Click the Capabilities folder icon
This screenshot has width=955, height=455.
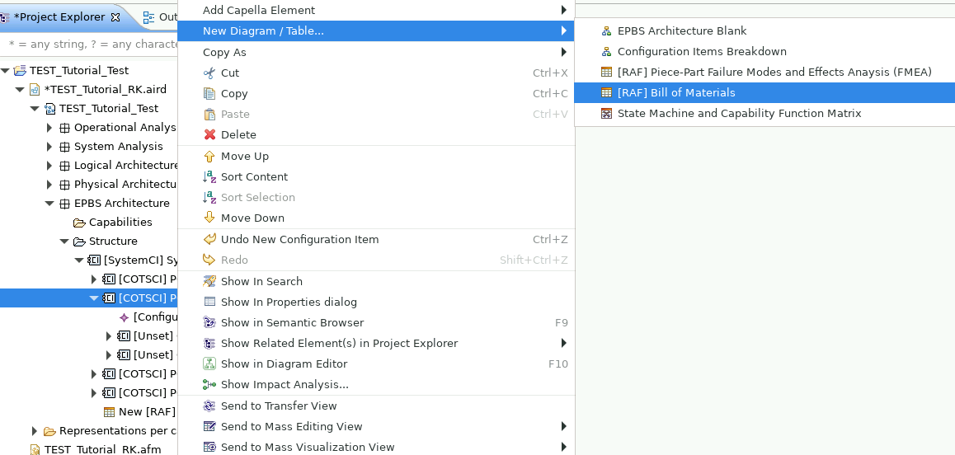(x=79, y=223)
